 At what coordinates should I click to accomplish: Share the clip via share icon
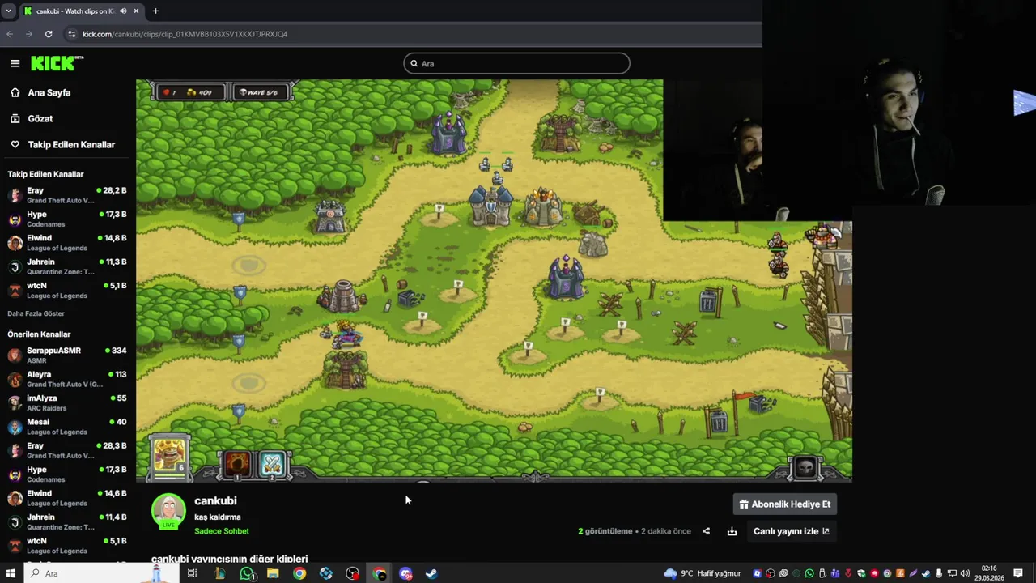706,531
